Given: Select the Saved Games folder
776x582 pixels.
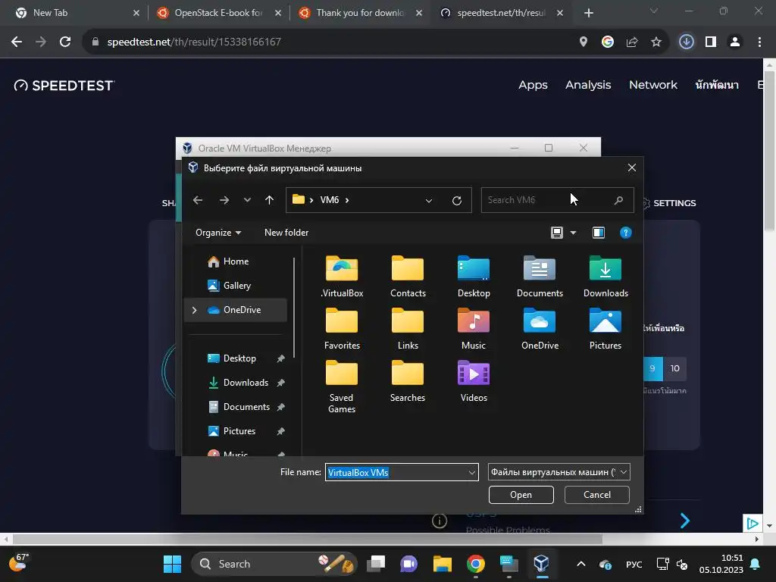Looking at the screenshot, I should click(342, 387).
